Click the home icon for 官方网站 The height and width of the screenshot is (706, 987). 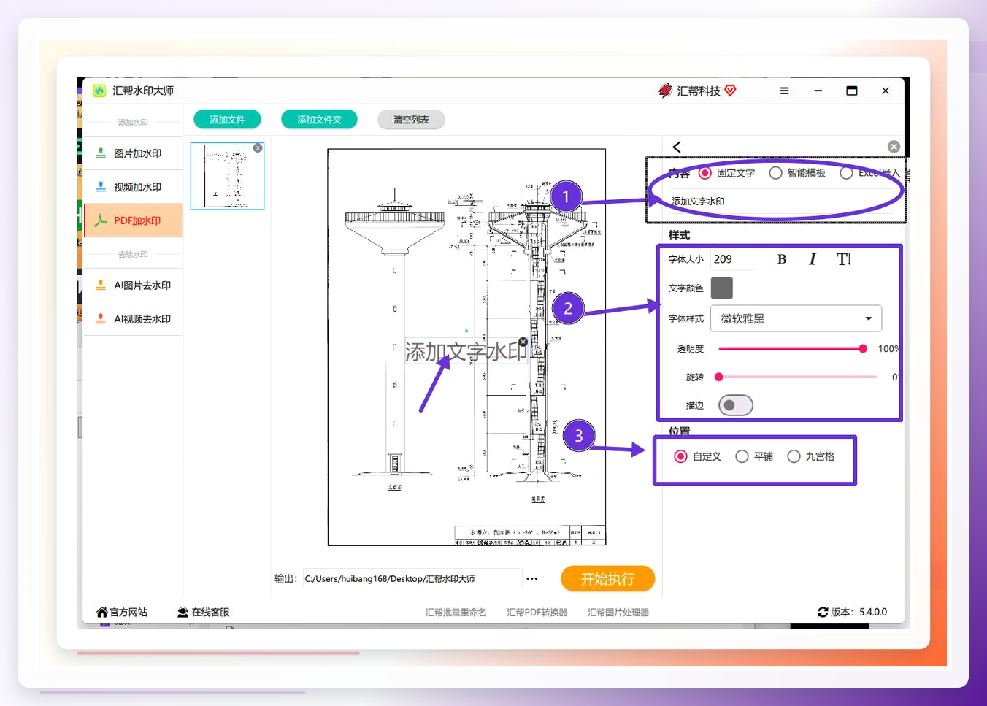click(102, 612)
